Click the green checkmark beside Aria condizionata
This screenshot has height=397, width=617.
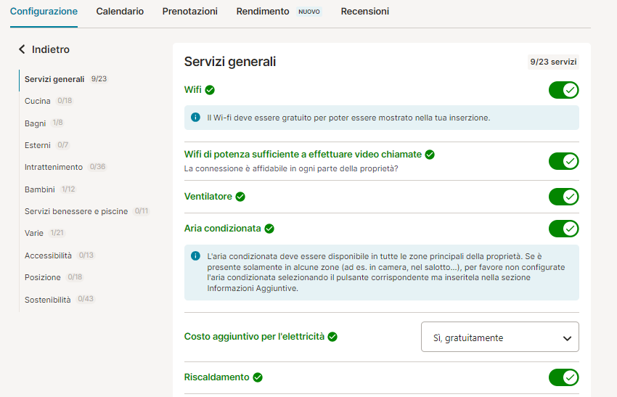(x=269, y=229)
